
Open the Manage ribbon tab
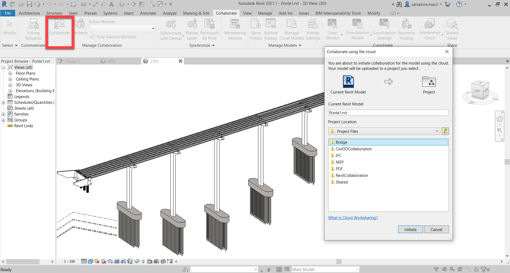point(265,13)
